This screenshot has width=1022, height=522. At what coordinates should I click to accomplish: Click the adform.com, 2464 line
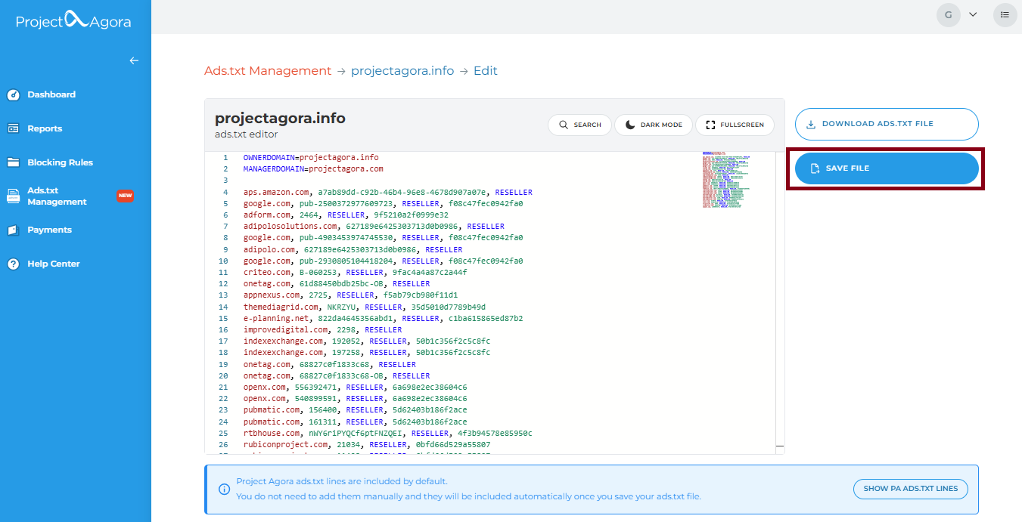[346, 215]
